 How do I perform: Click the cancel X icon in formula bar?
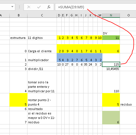(x=29, y=7)
